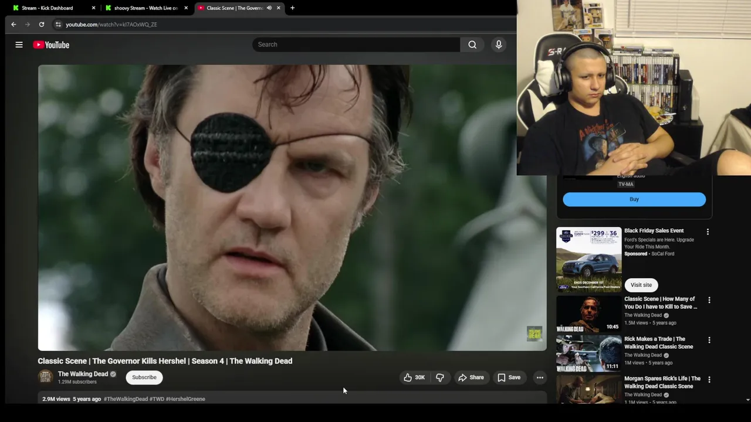Reload the page
This screenshot has height=422, width=751.
click(x=42, y=25)
